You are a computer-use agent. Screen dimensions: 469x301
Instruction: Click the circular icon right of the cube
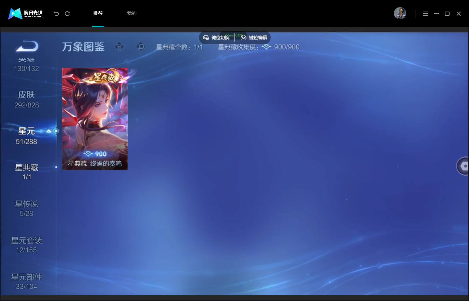point(141,46)
